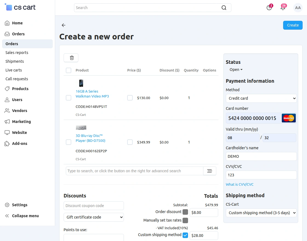The image size is (307, 241).
Task: Open Call requests
Action: pyautogui.click(x=17, y=79)
